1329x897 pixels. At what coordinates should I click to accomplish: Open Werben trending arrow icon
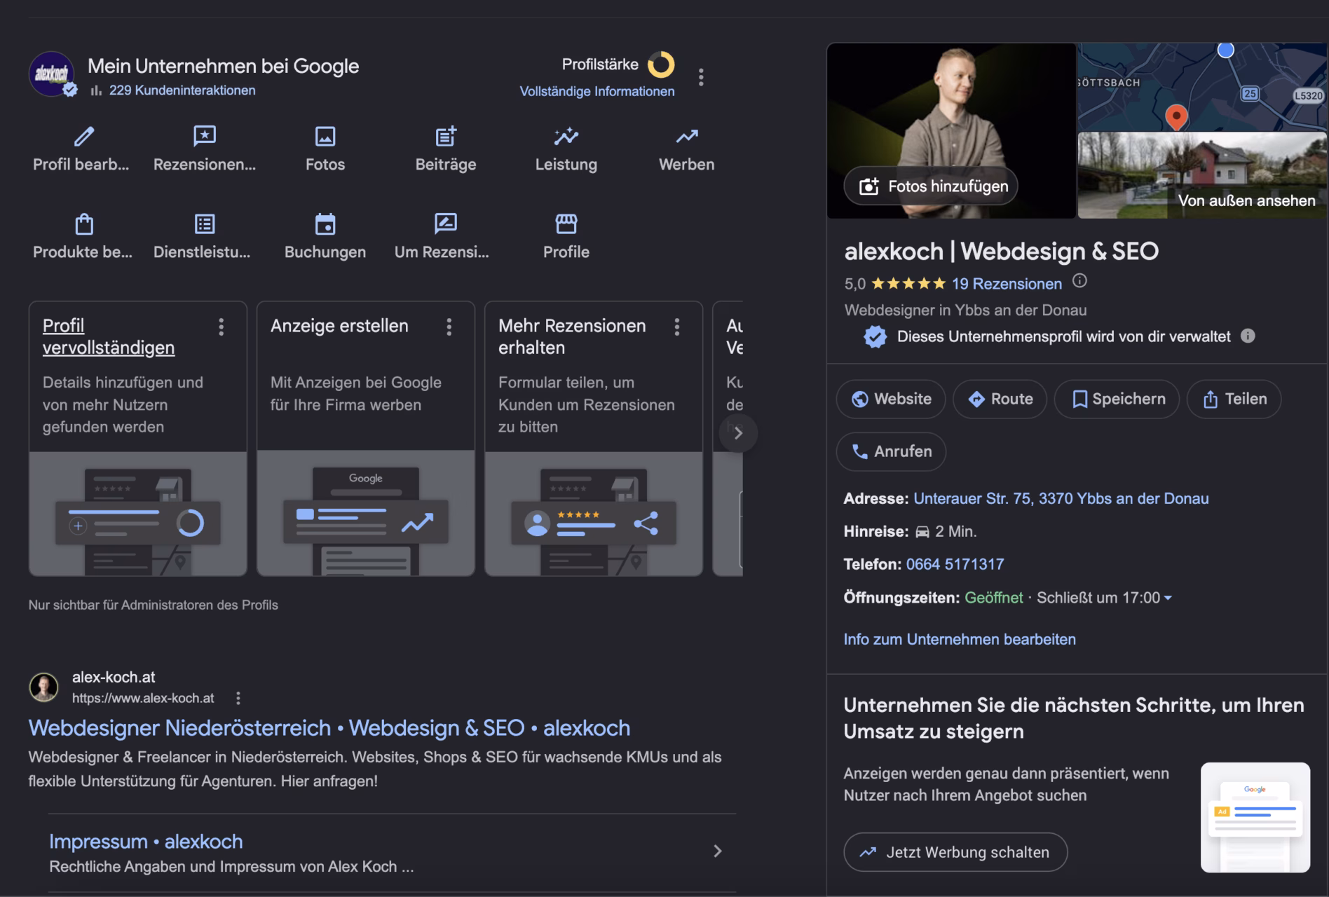(687, 136)
